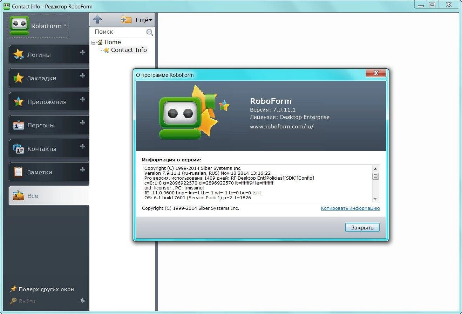Viewport: 462px width, 314px height.
Task: Minimize the Редактор RoboForm window
Action: [421, 5]
